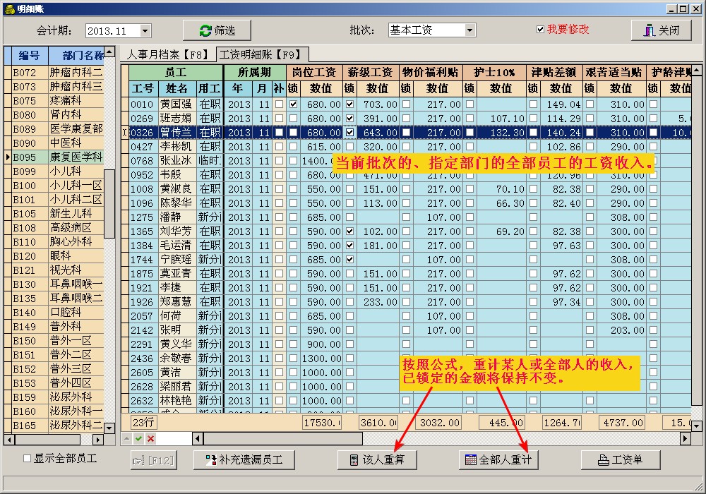Click the green checkmark confirm icon
Screen dimensions: 706x494
(x=139, y=438)
